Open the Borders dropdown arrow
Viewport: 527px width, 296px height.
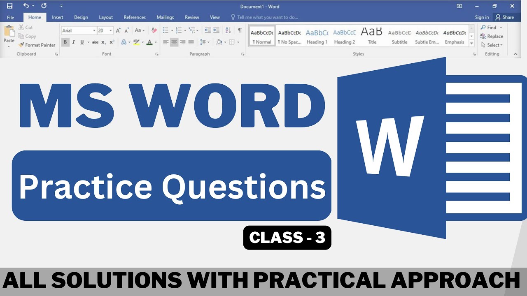[x=238, y=42]
